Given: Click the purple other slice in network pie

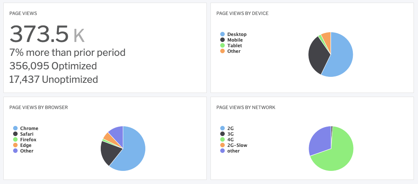Looking at the screenshot, I should (320, 140).
